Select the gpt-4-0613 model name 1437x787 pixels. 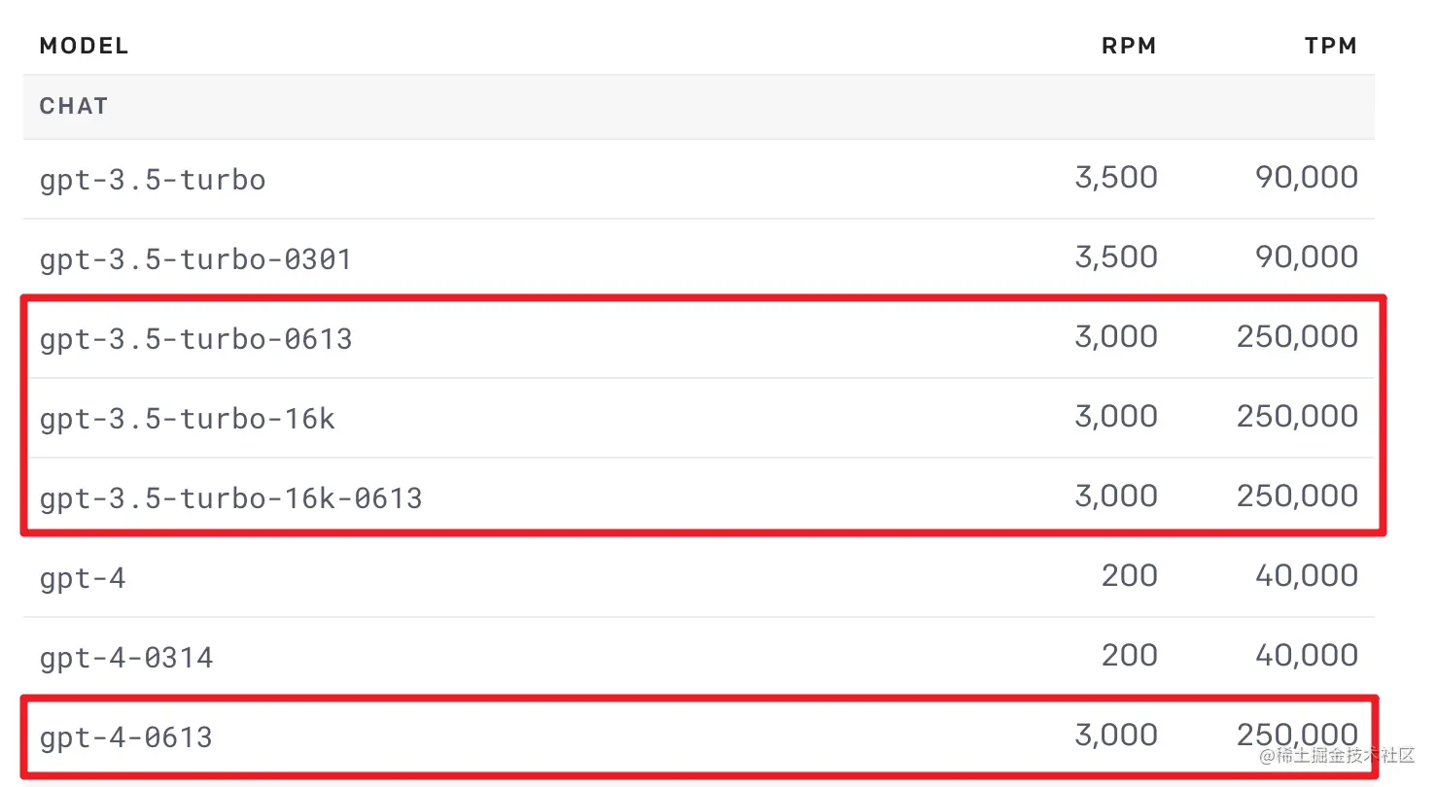pos(126,737)
